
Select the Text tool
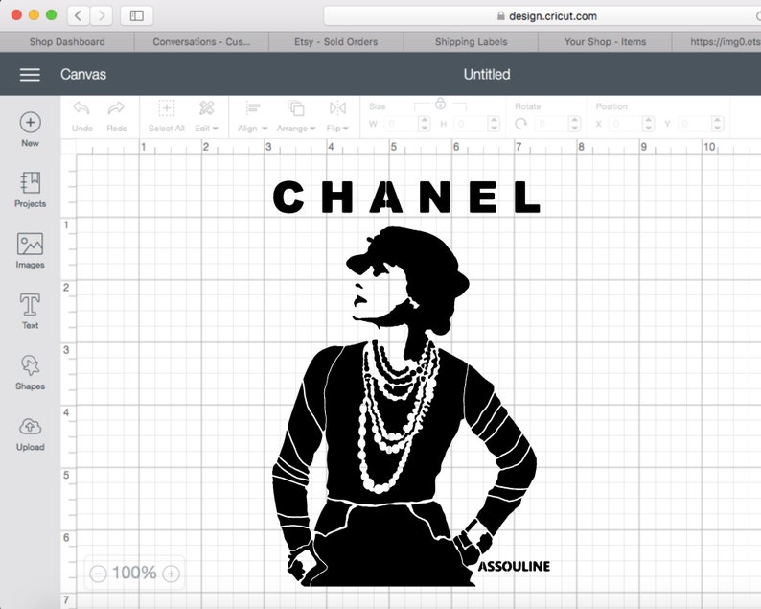tap(30, 312)
